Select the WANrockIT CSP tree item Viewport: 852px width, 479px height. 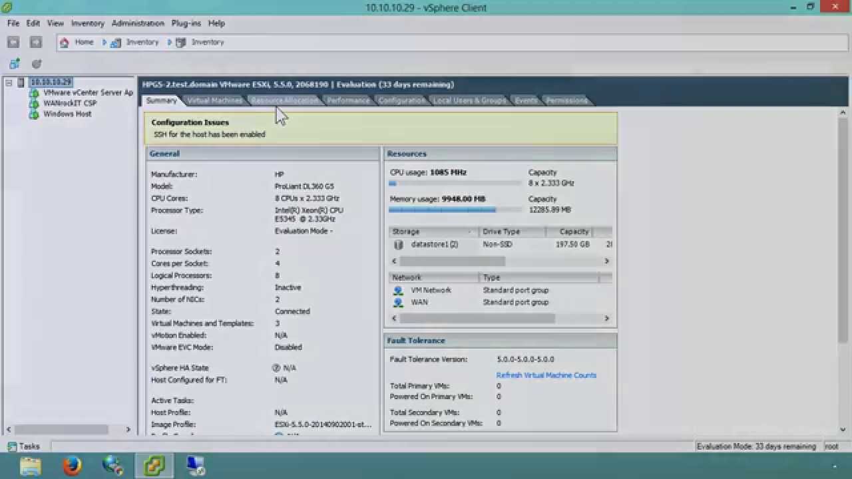pyautogui.click(x=70, y=104)
